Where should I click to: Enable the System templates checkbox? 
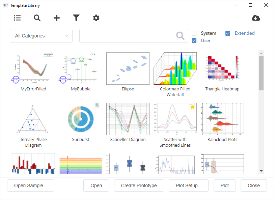click(x=194, y=33)
